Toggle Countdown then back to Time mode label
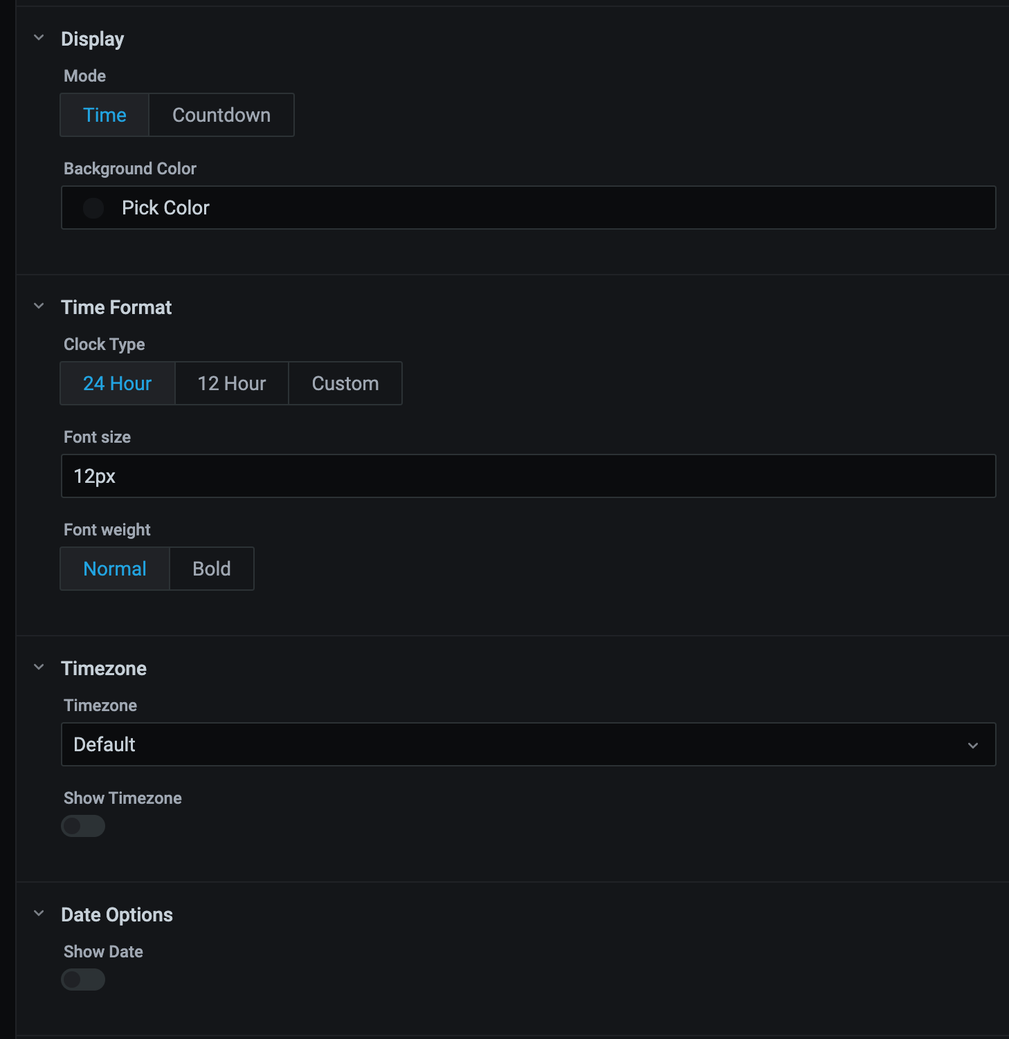1009x1039 pixels. click(x=104, y=115)
